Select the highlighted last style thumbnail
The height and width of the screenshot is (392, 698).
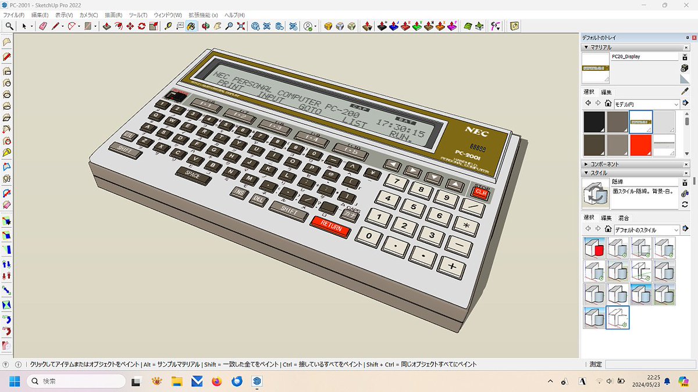click(617, 318)
